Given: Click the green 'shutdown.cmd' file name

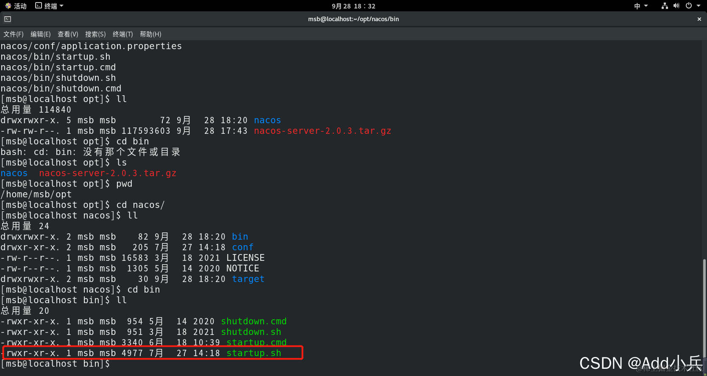Looking at the screenshot, I should [254, 321].
